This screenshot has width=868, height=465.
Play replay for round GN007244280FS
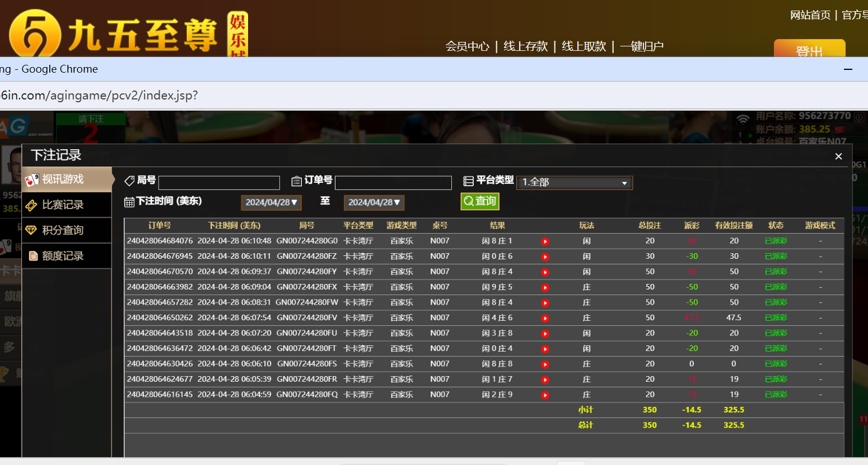coord(545,364)
